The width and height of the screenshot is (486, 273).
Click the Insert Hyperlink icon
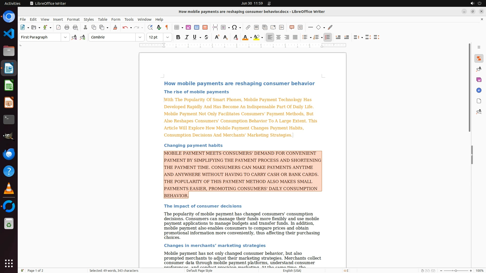pos(248,27)
